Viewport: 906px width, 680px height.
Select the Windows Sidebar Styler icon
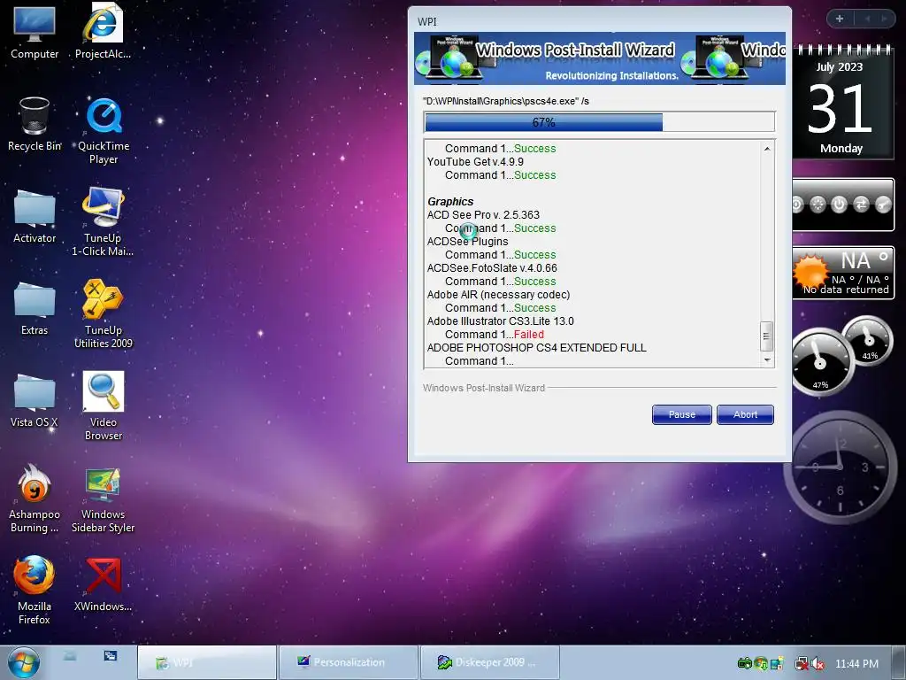pyautogui.click(x=103, y=498)
